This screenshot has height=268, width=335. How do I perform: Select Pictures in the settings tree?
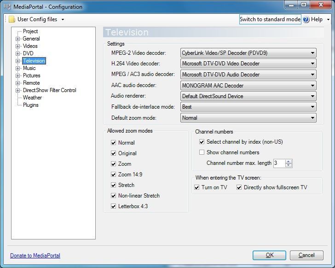[x=32, y=76]
